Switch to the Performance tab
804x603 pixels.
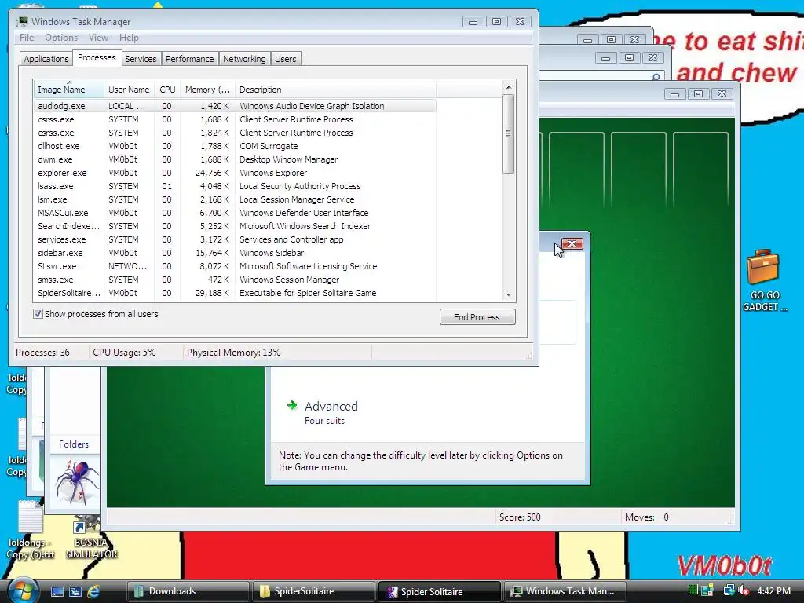190,59
